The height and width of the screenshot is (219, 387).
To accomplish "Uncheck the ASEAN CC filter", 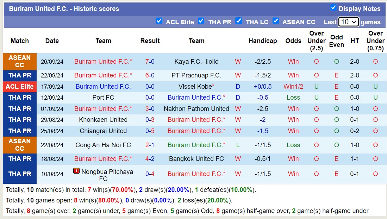I will point(276,21).
